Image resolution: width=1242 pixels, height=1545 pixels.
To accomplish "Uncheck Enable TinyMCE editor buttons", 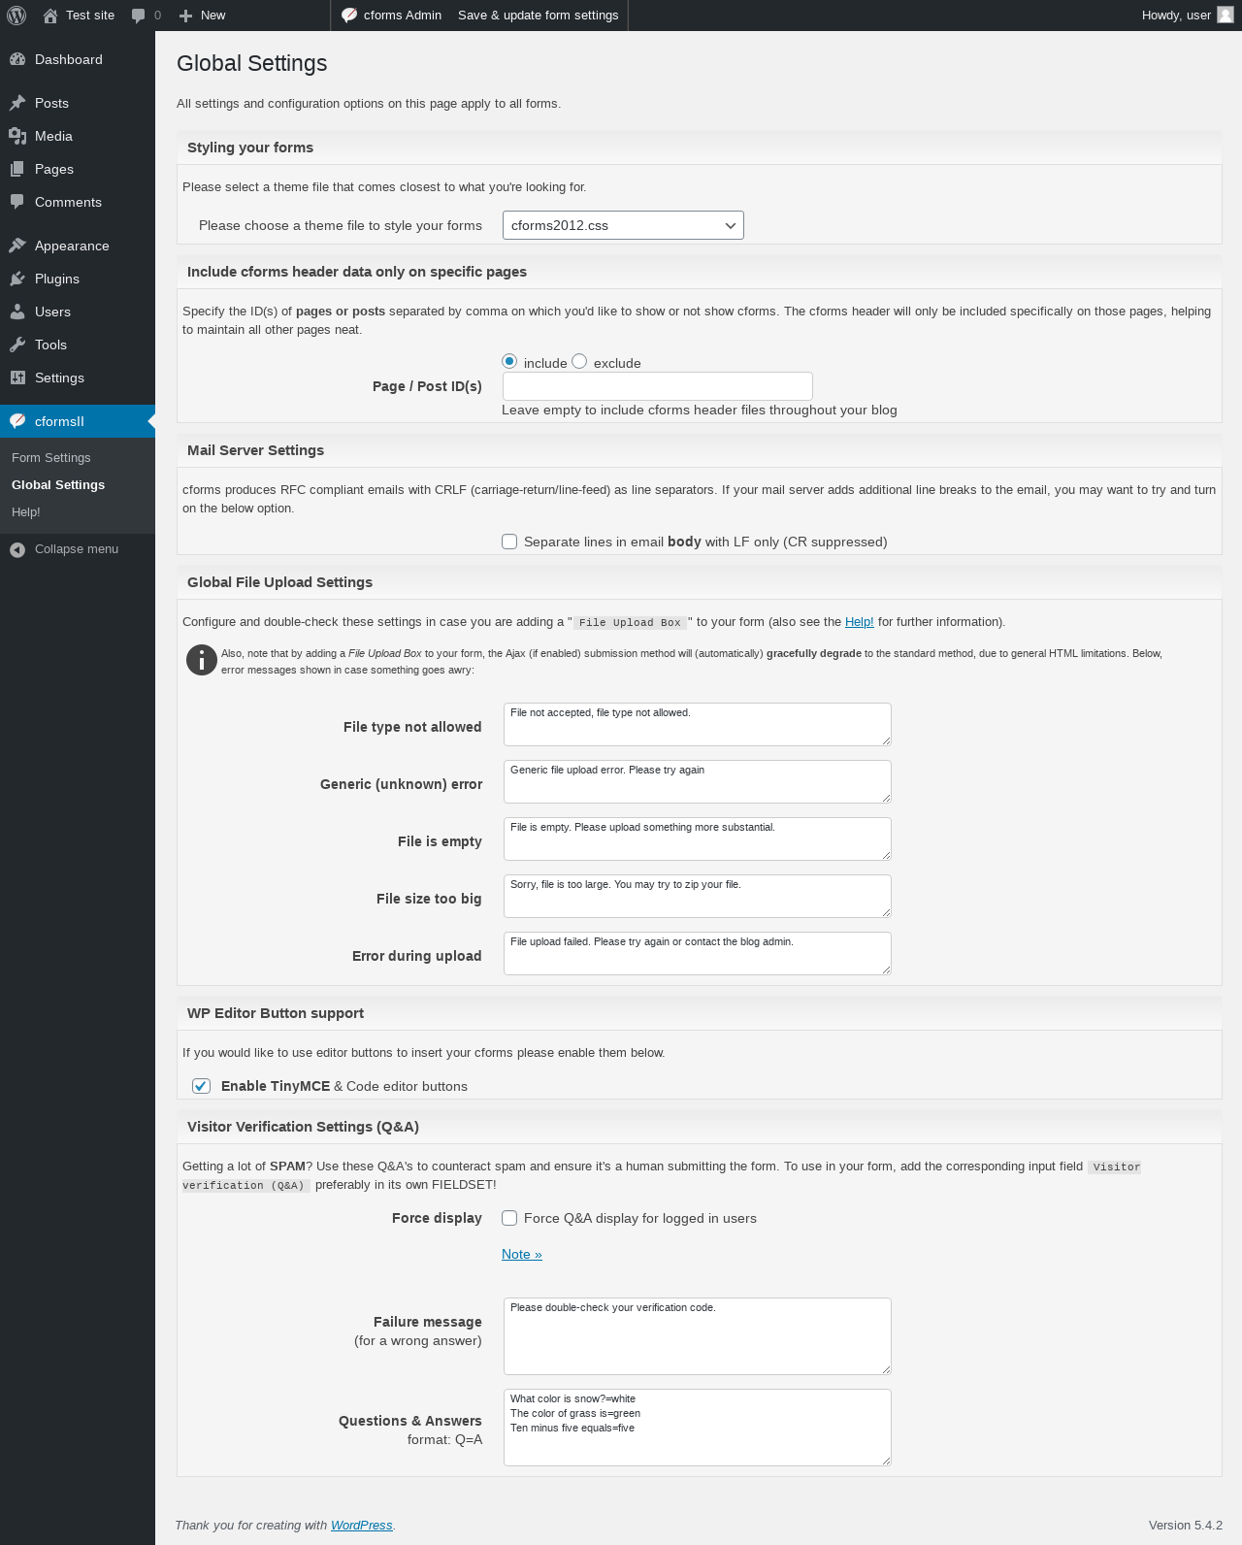I will 201,1086.
